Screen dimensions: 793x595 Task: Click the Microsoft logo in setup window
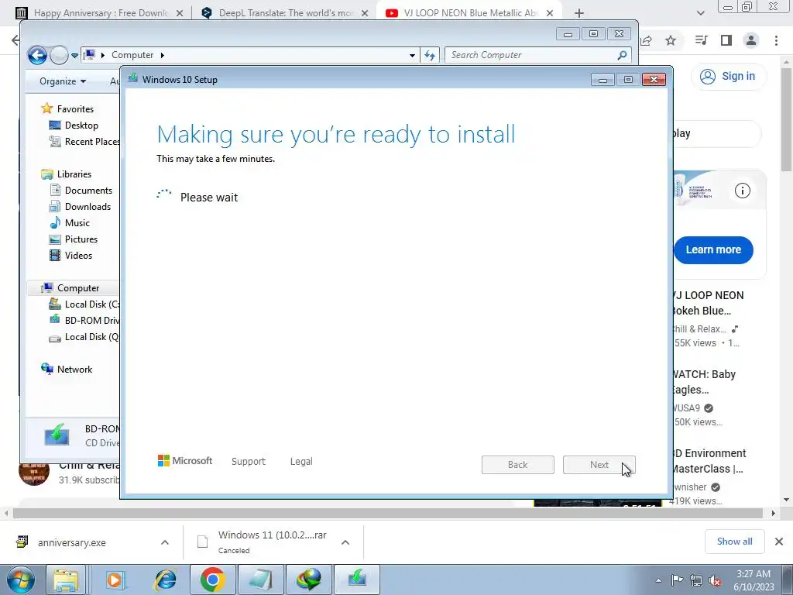point(185,461)
